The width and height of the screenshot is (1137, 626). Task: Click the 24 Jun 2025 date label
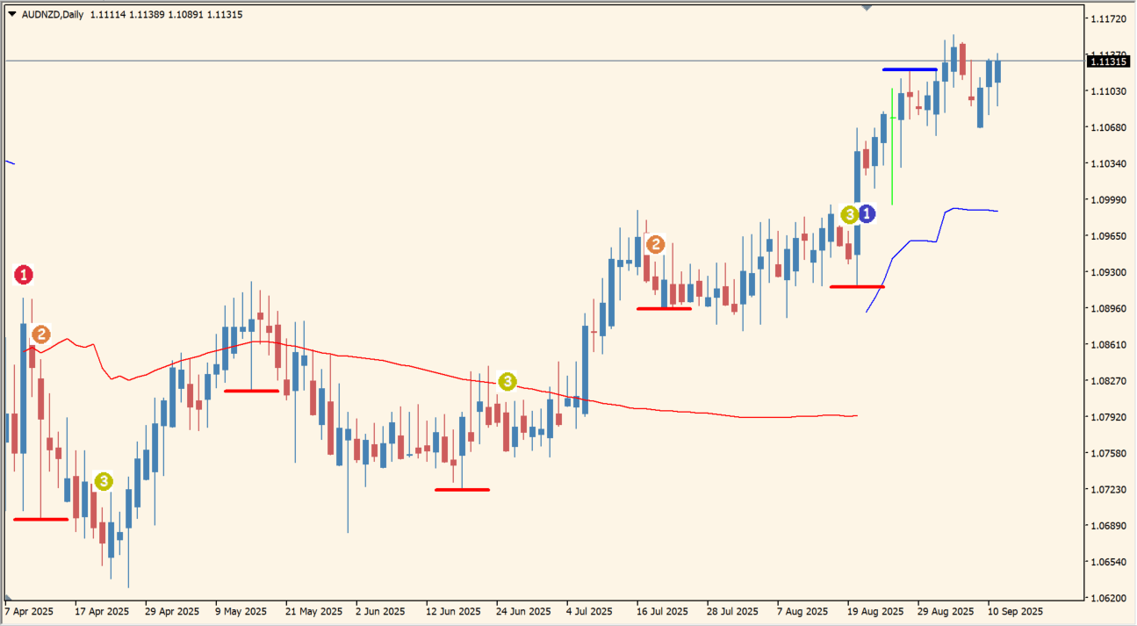523,611
